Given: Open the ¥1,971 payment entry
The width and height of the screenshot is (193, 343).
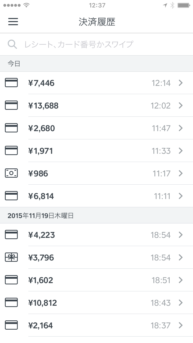Looking at the screenshot, I should [x=97, y=151].
